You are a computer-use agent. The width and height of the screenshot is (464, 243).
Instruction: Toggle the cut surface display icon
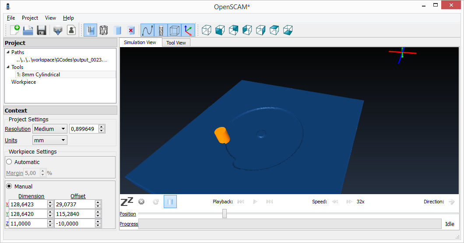[x=90, y=30]
